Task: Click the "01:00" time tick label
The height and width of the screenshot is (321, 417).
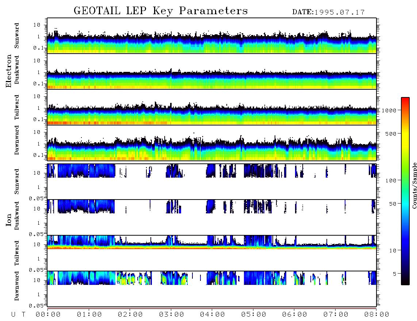Action: 89,315
